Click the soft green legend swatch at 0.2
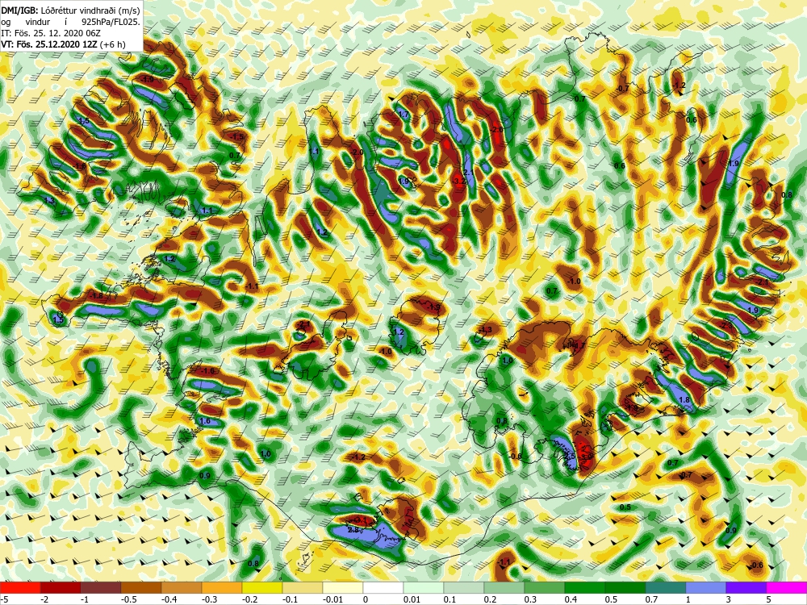 tap(504, 587)
